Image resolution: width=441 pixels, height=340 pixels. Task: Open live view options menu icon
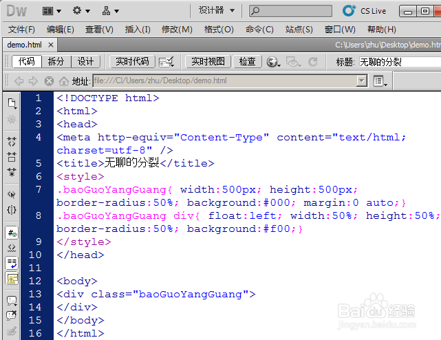coord(380,81)
